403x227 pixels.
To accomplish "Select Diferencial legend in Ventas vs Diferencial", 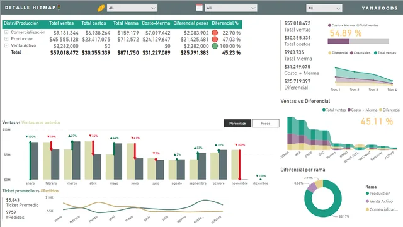I will pos(390,110).
